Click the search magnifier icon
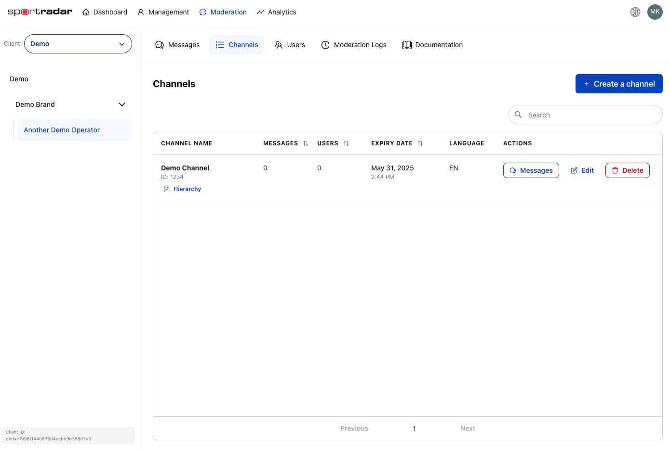 (x=518, y=115)
